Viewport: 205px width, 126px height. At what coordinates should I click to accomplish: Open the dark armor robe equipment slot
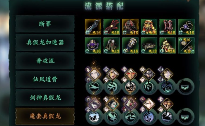(130, 27)
